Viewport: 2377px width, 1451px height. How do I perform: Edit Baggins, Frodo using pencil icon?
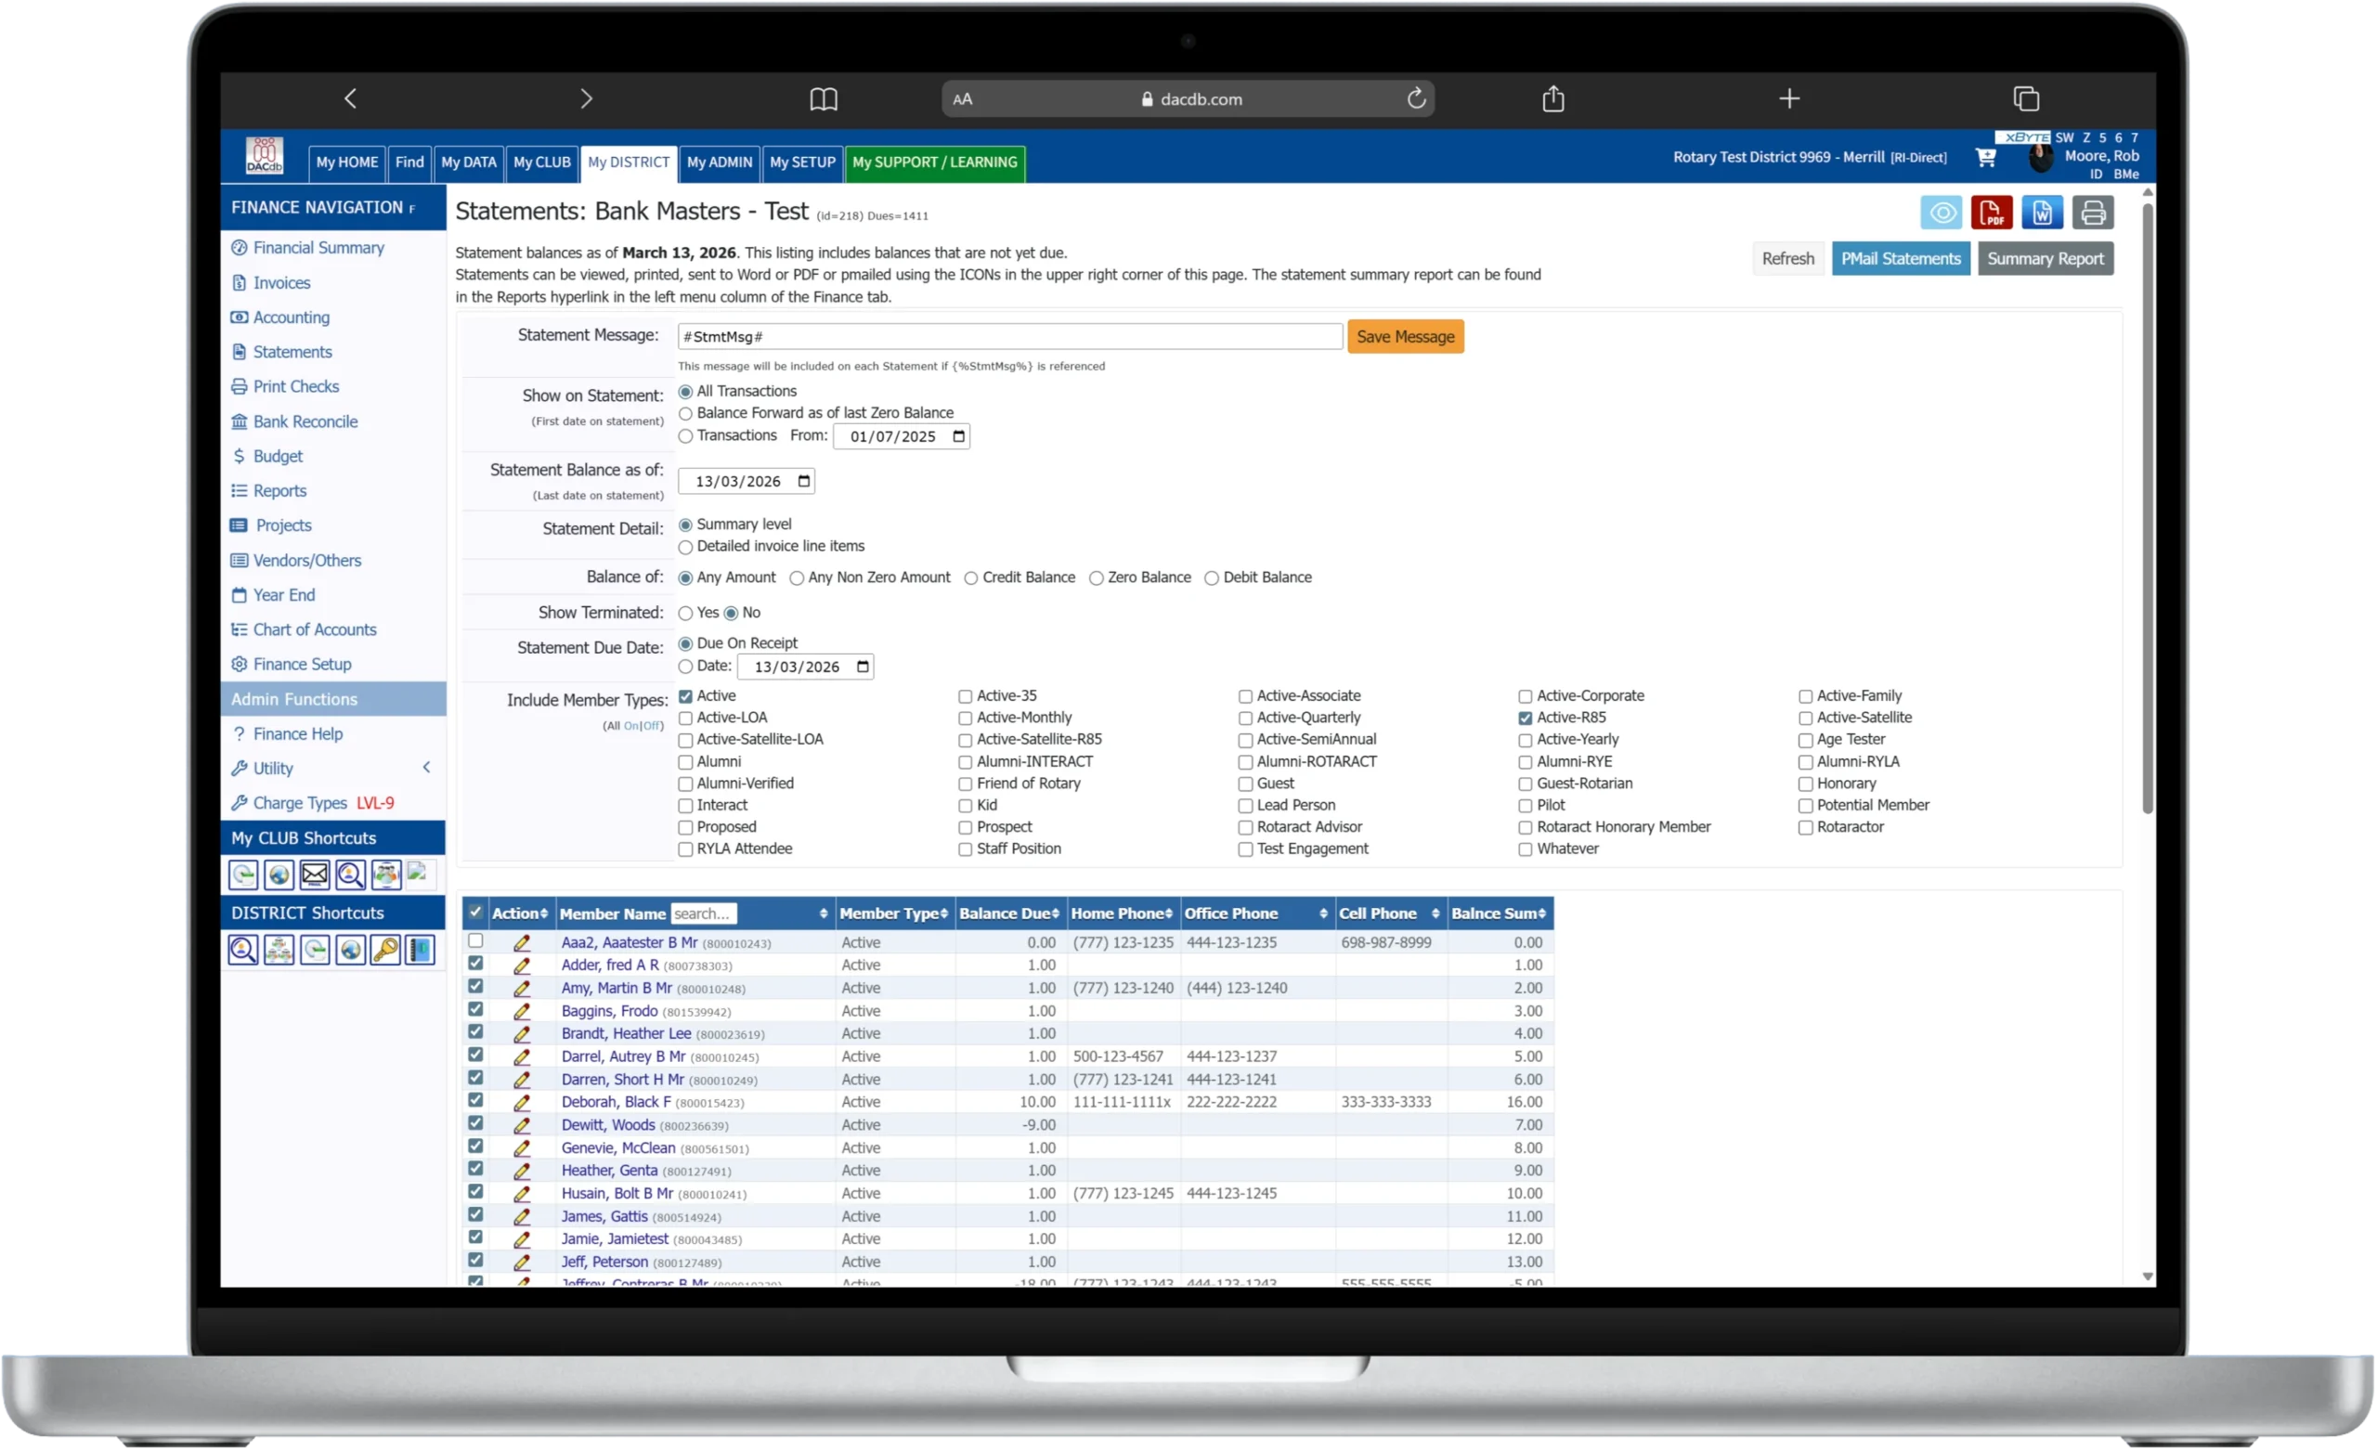(522, 1011)
